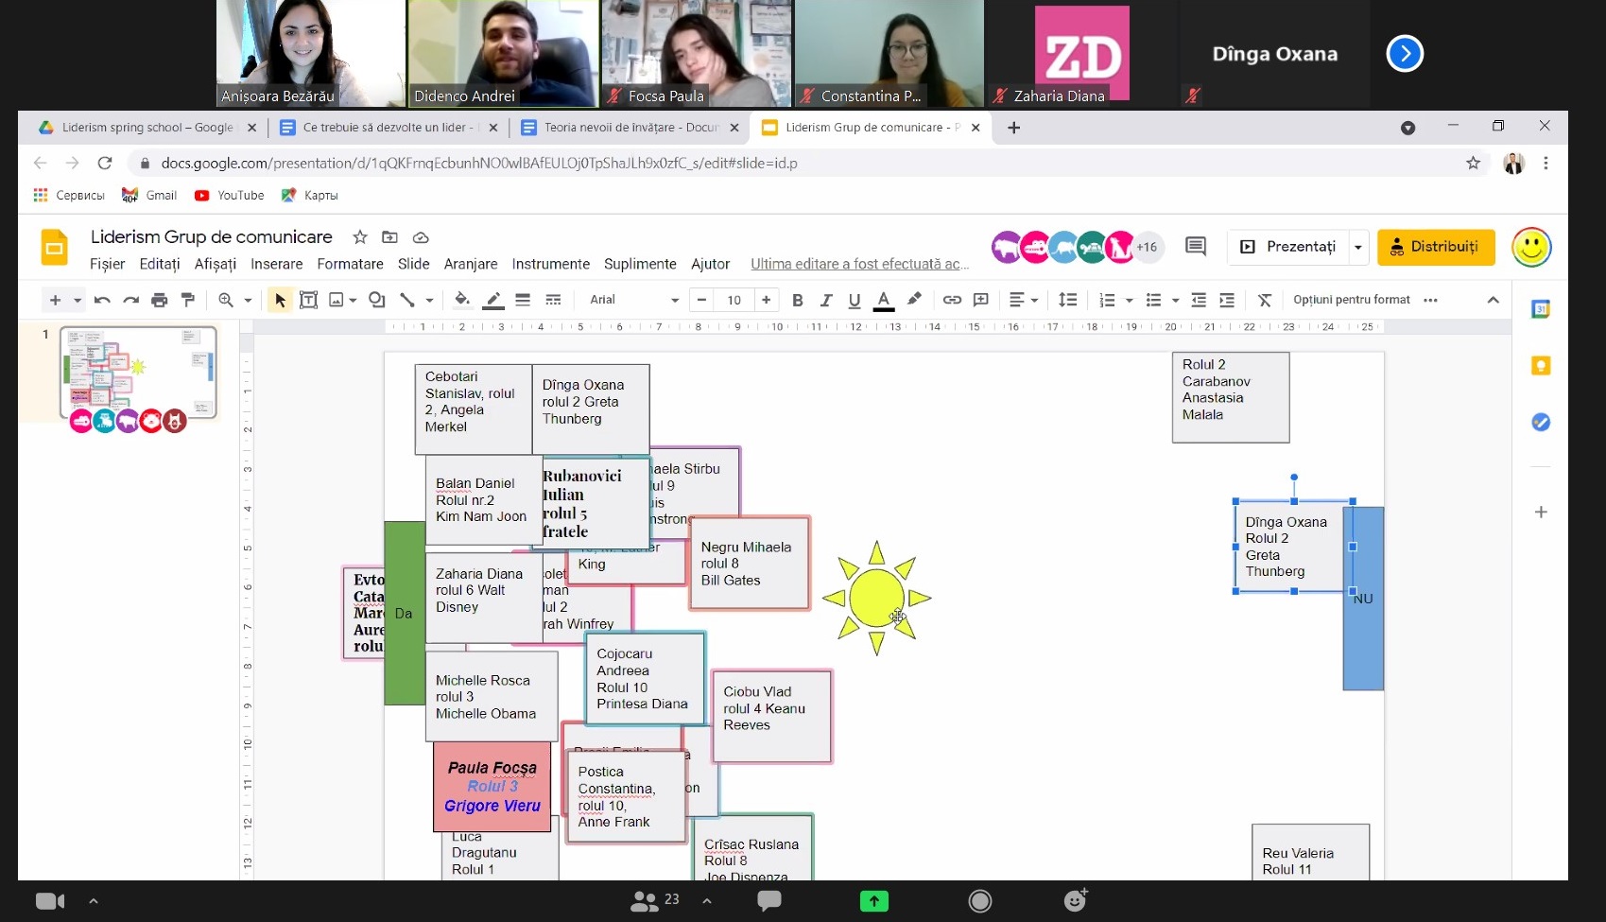This screenshot has width=1606, height=922.
Task: Click the Print icon in toolbar
Action: 160,300
